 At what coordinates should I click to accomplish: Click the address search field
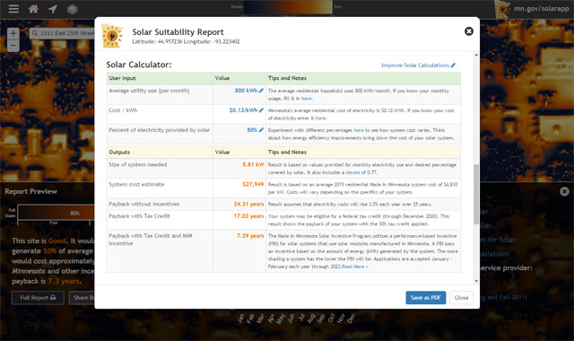62,33
